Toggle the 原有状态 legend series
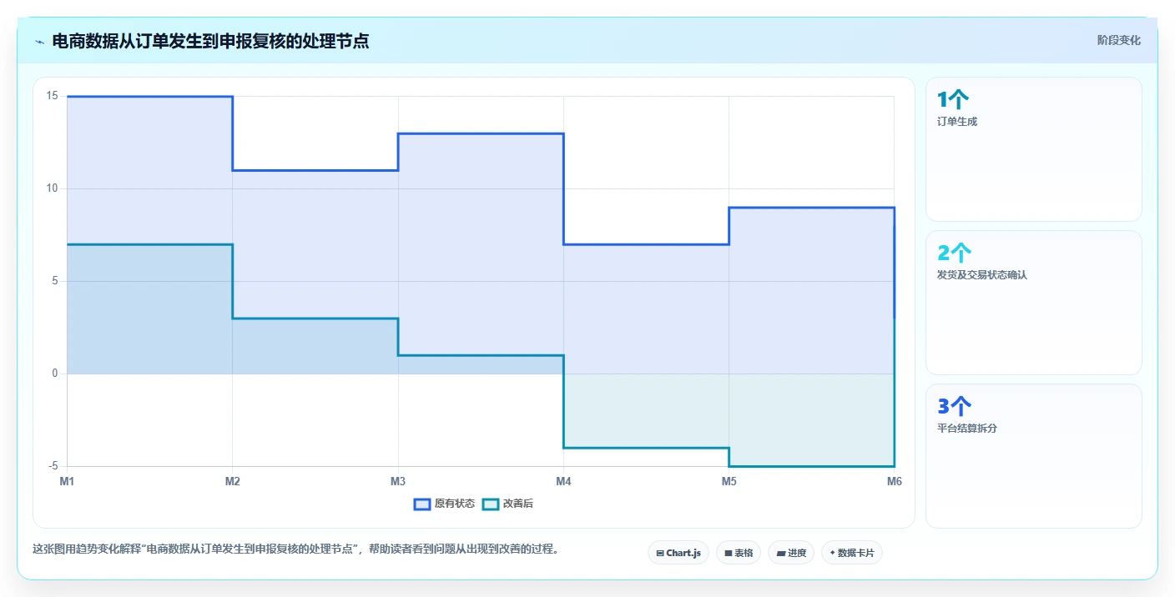This screenshot has height=597, width=1175. coord(444,504)
